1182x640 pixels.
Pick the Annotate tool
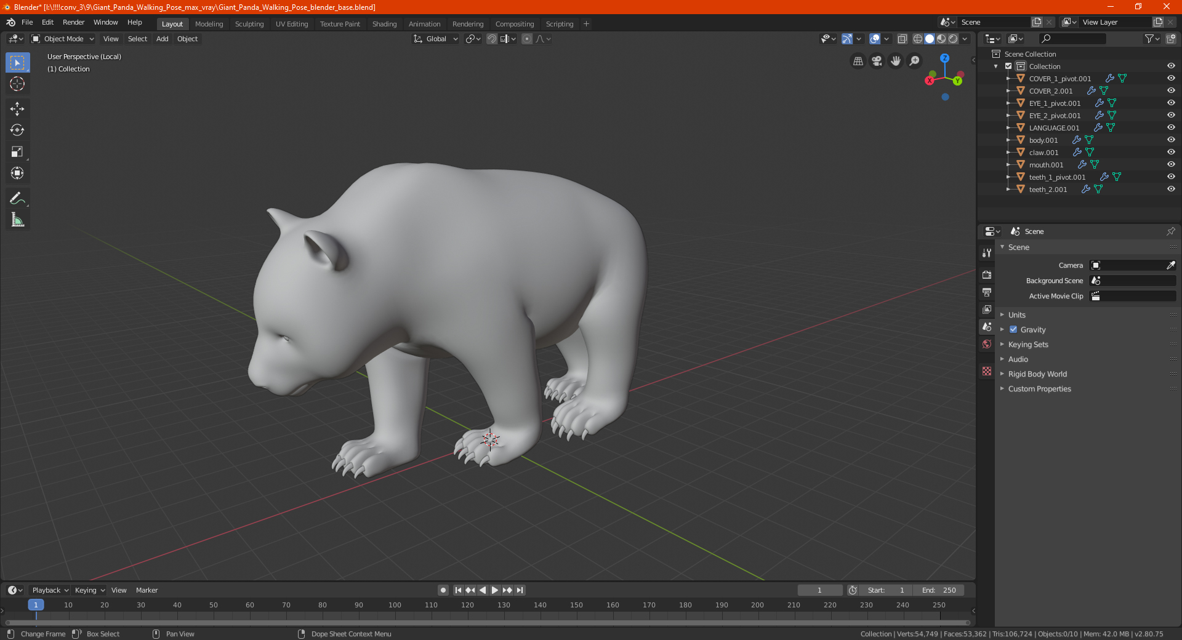point(17,198)
